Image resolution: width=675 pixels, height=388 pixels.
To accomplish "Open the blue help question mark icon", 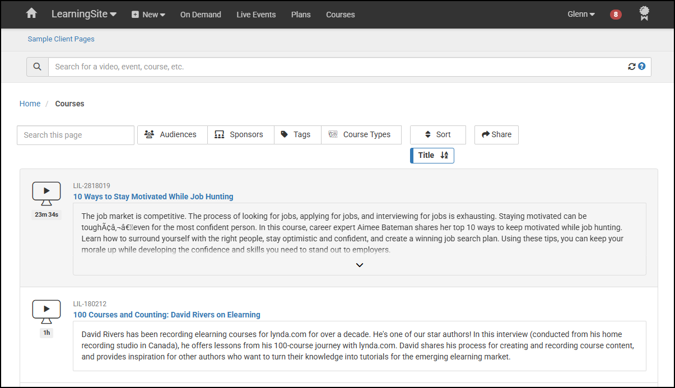I will (x=642, y=66).
